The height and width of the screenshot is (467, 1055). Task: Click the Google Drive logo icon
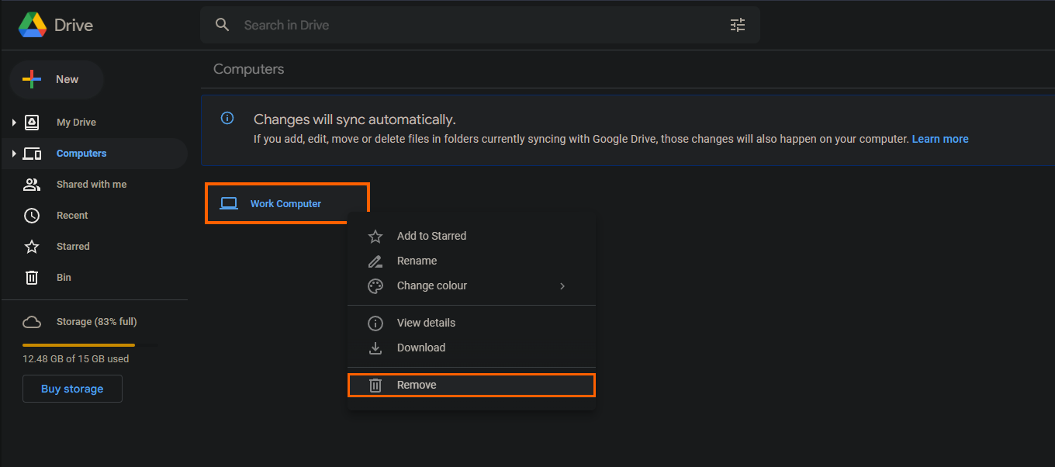click(x=33, y=25)
